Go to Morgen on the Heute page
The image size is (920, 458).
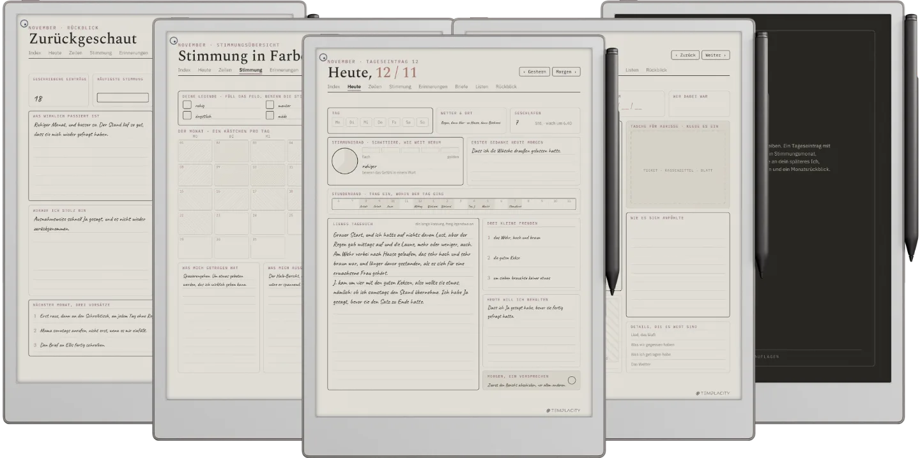[x=566, y=71]
